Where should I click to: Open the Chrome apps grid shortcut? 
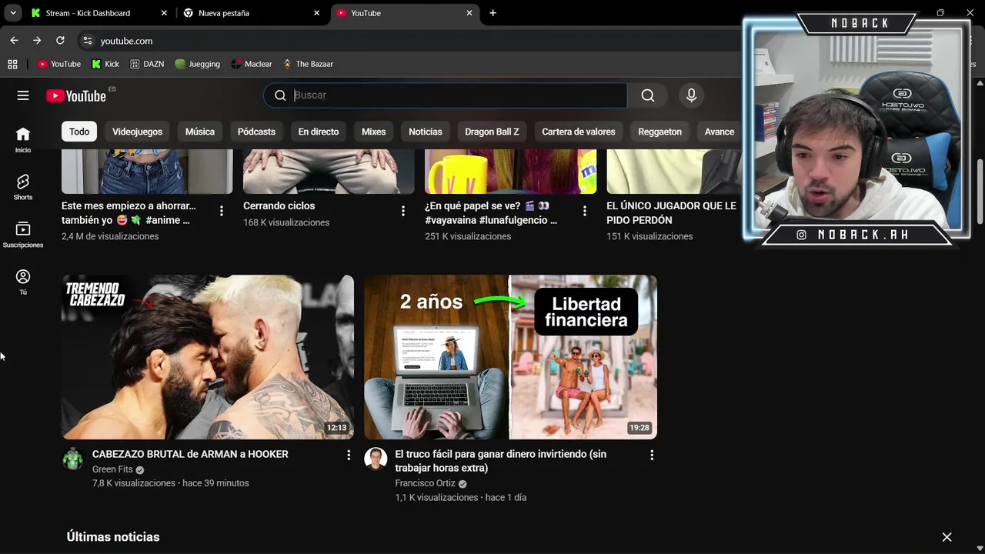[12, 64]
